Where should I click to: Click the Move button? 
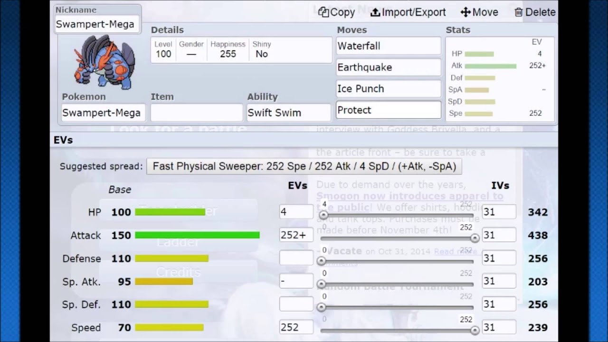pyautogui.click(x=479, y=12)
